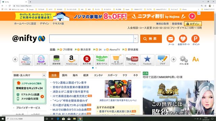Open the Chrome menu with three dots
The image size is (216, 121).
(x=214, y=6)
